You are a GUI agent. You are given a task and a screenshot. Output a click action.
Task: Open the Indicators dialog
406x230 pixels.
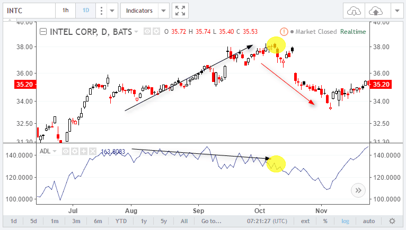coord(139,11)
